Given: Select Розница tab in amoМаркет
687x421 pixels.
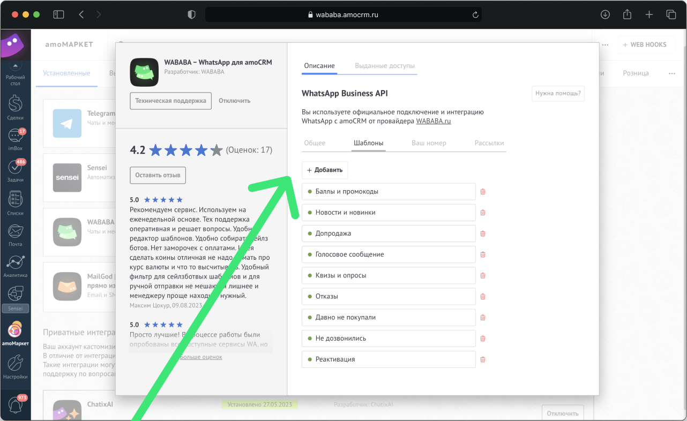Looking at the screenshot, I should coord(636,73).
